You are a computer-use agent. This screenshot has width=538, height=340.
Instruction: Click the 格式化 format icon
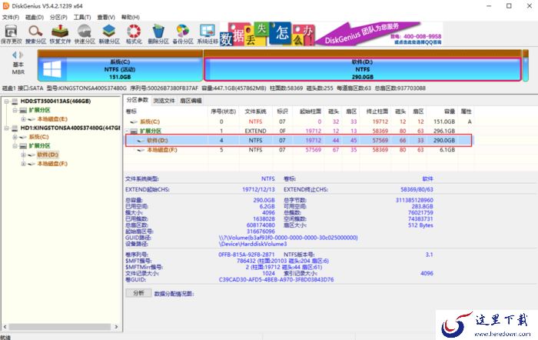pyautogui.click(x=134, y=35)
